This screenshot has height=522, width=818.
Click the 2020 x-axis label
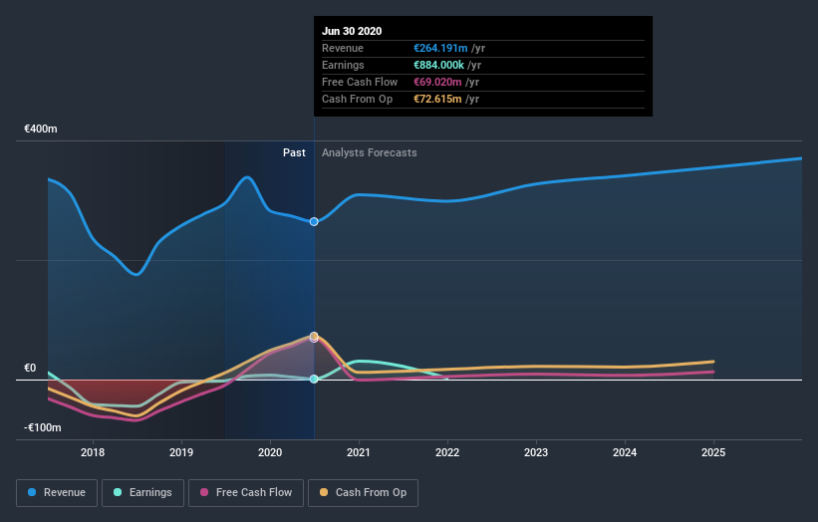(x=270, y=452)
